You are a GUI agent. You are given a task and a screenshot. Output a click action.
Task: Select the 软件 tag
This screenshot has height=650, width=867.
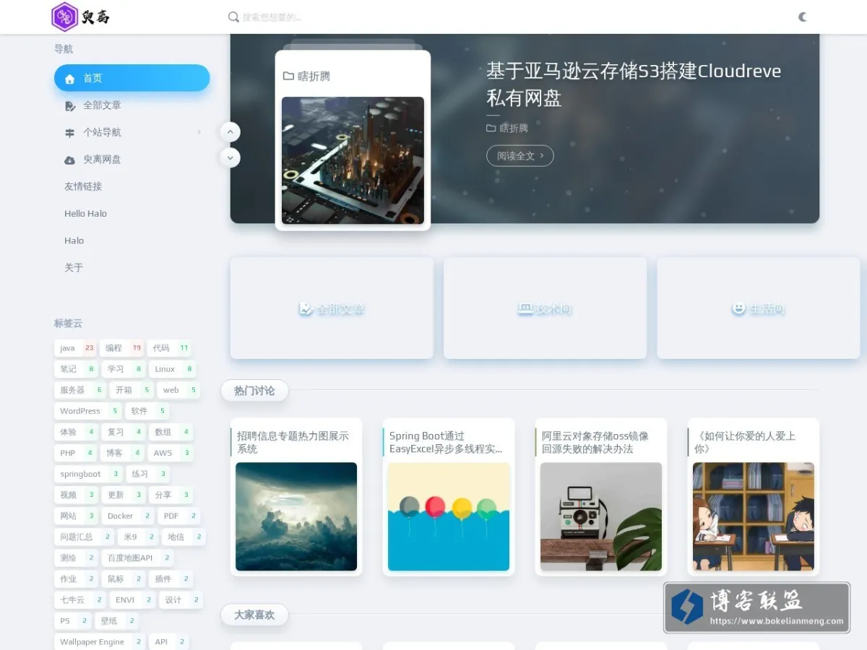[147, 411]
